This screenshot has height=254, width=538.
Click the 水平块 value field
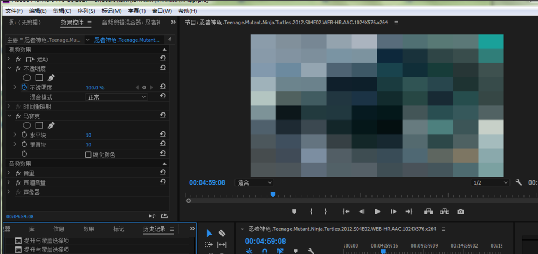(x=88, y=135)
